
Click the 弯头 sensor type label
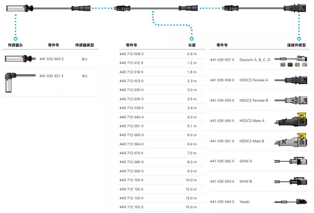point(84,76)
